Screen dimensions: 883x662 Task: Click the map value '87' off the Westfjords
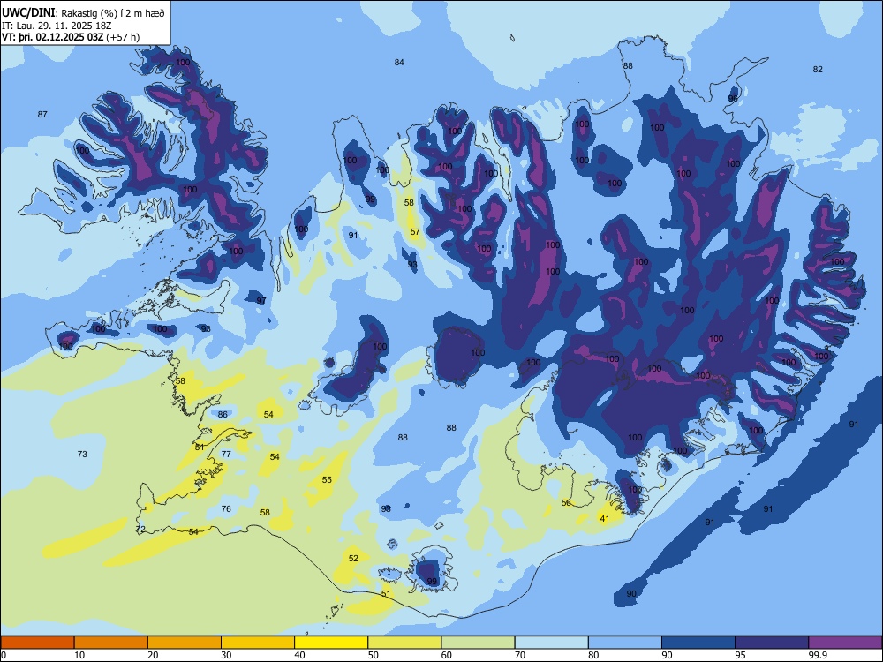point(42,114)
